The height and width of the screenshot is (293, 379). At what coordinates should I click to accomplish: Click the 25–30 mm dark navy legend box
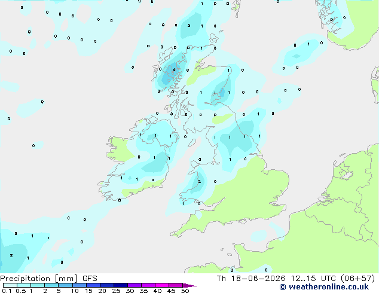pos(121,285)
